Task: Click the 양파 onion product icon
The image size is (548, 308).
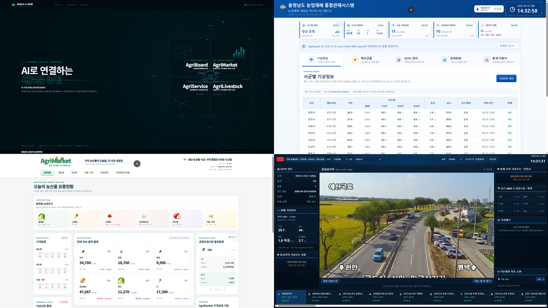Action: (121, 252)
